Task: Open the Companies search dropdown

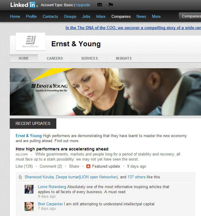Action: (x=190, y=16)
